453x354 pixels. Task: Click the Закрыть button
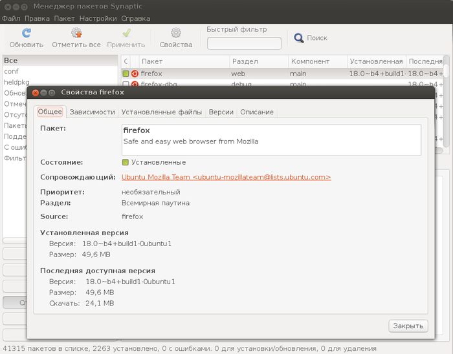[408, 326]
